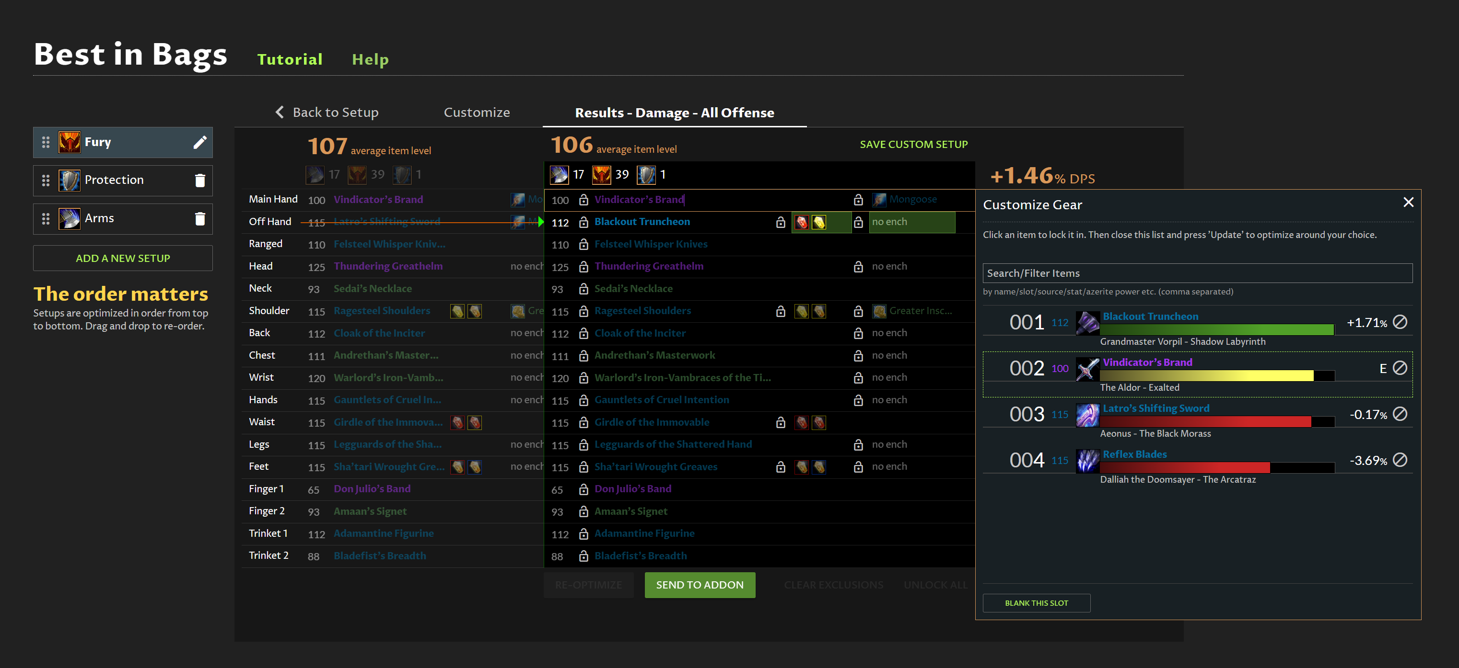Click the SEND TO ADDON button
This screenshot has width=1459, height=668.
tap(699, 585)
